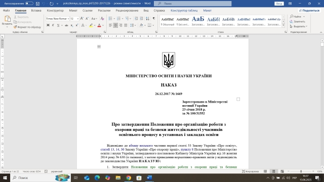
Task: Switch to the Конструктор ribbon tab
Action: point(55,11)
